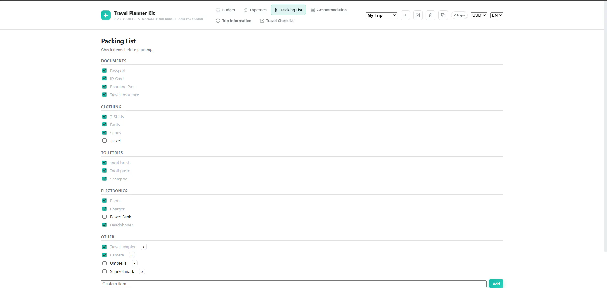Screen dimensions: 607x288
Task: Open the Expenses tab
Action: tap(255, 10)
